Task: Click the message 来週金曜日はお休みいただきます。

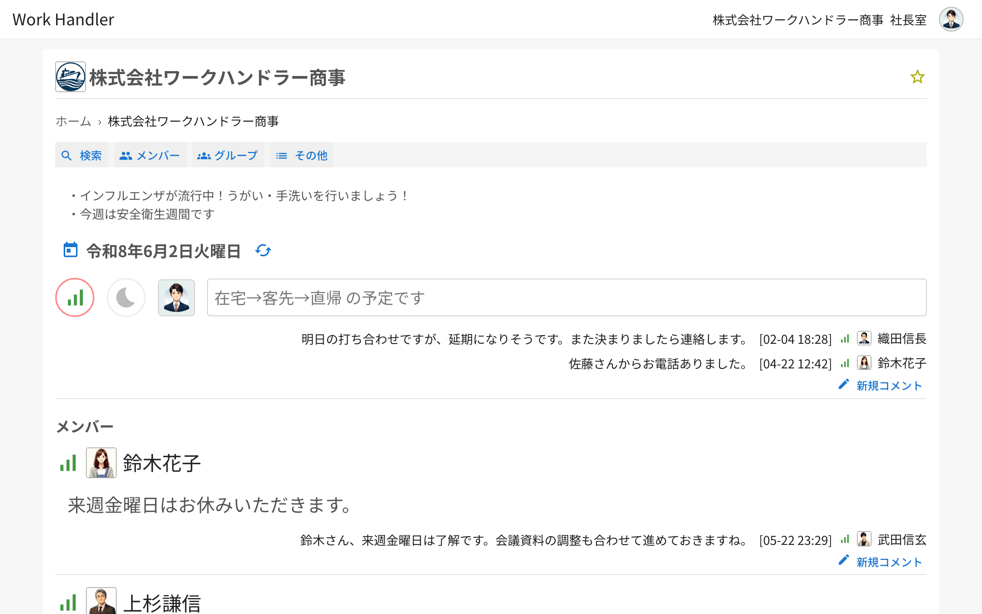Action: (x=210, y=505)
